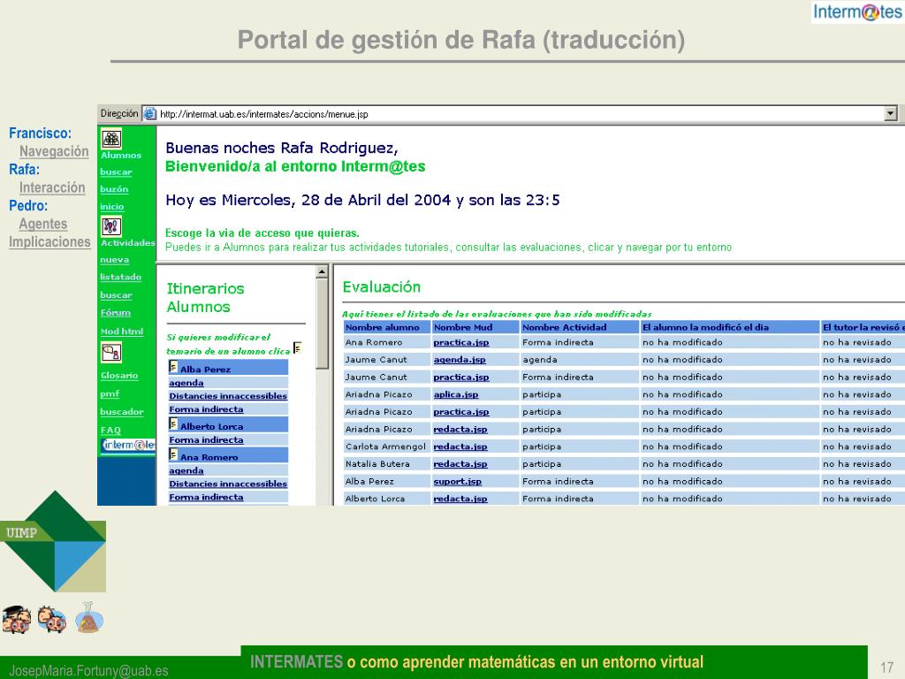
Task: Click the second cartoon faces character icon
Action: (x=52, y=619)
